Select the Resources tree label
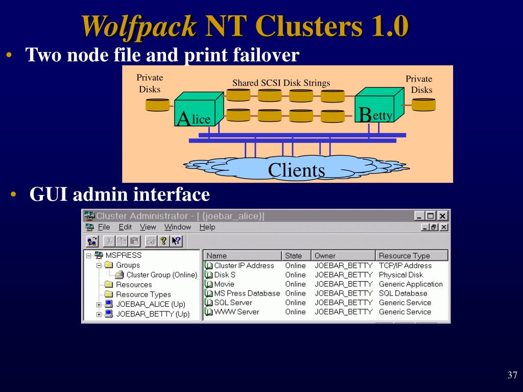 click(134, 284)
